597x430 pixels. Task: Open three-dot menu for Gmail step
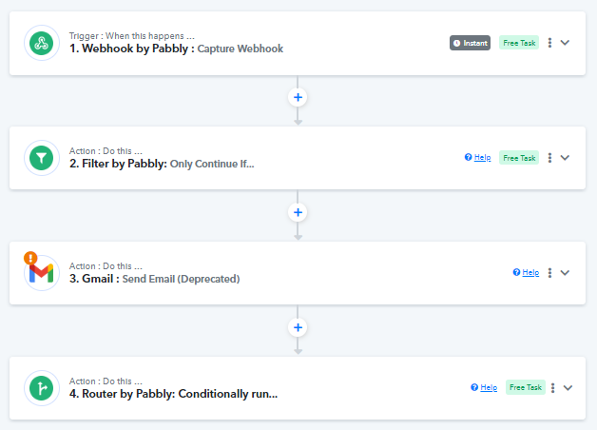click(549, 273)
